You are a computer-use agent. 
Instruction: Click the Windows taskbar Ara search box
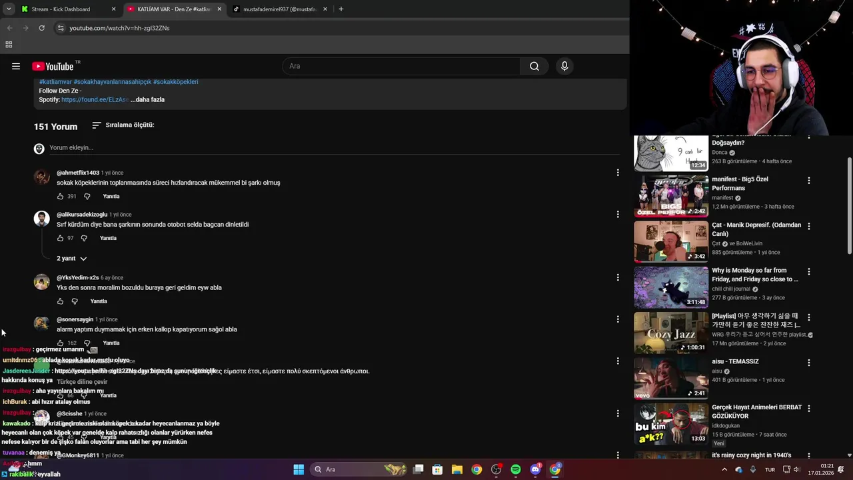point(360,469)
